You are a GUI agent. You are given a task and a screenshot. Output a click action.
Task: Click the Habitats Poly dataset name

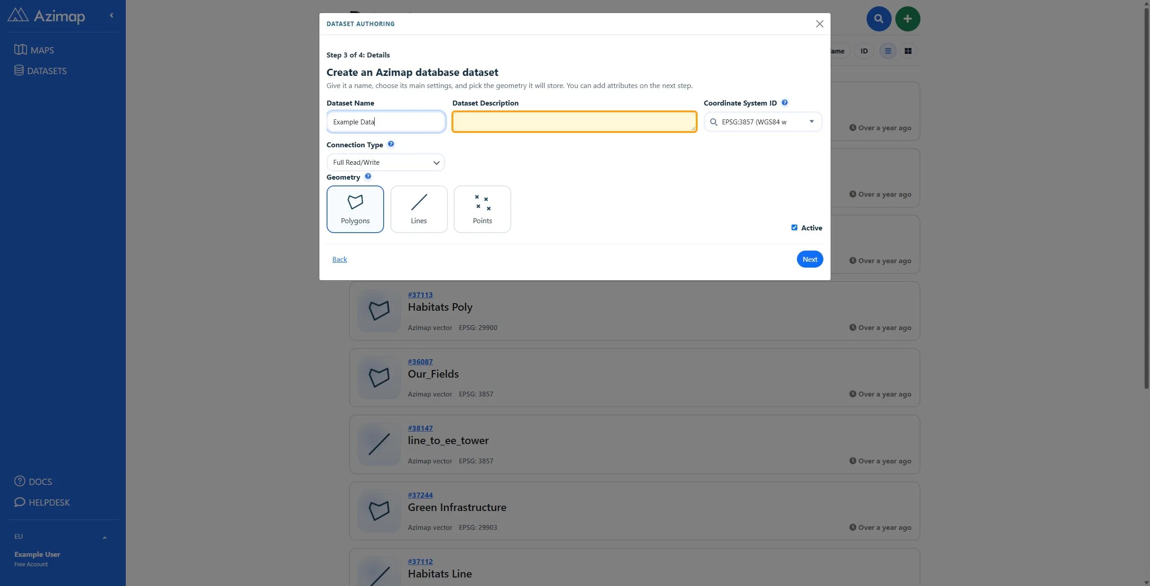pos(440,307)
